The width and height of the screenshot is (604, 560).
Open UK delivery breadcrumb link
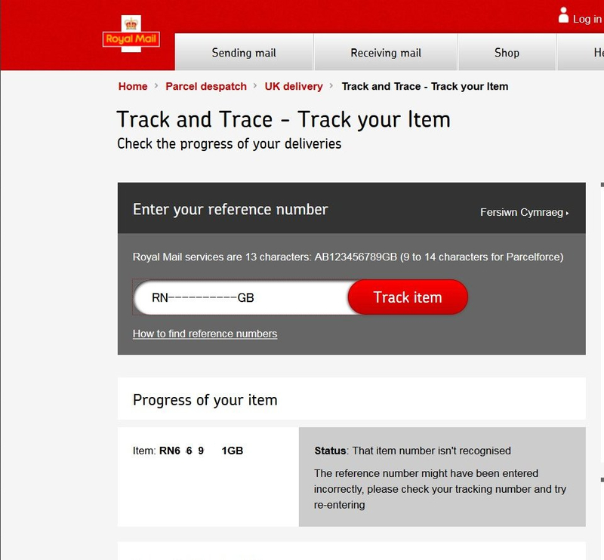[x=294, y=86]
